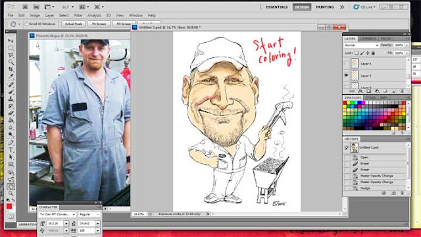Viewport: 421px width, 237px height.
Task: Select the Crop tool
Action: (x=11, y=69)
